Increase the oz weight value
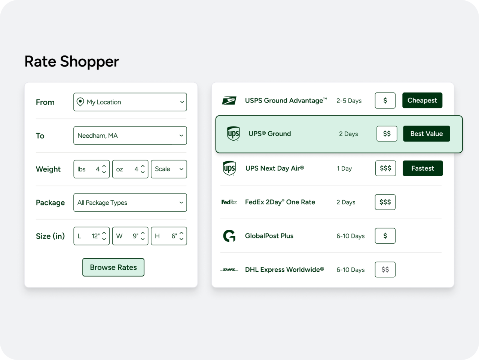 143,166
